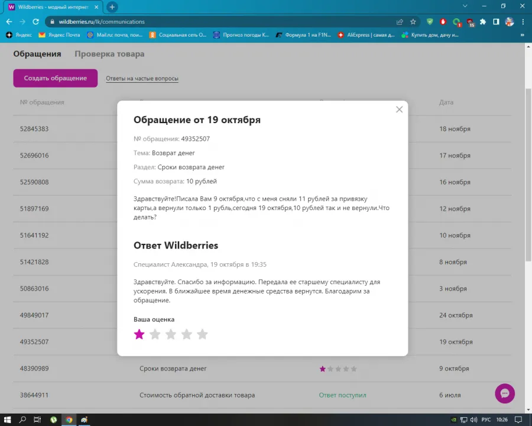The width and height of the screenshot is (532, 426).
Task: Select appeal number 52590808
Action: point(34,182)
